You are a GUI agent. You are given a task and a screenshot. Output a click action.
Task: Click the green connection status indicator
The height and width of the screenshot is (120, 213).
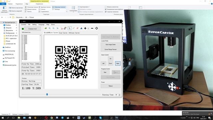[23, 29]
